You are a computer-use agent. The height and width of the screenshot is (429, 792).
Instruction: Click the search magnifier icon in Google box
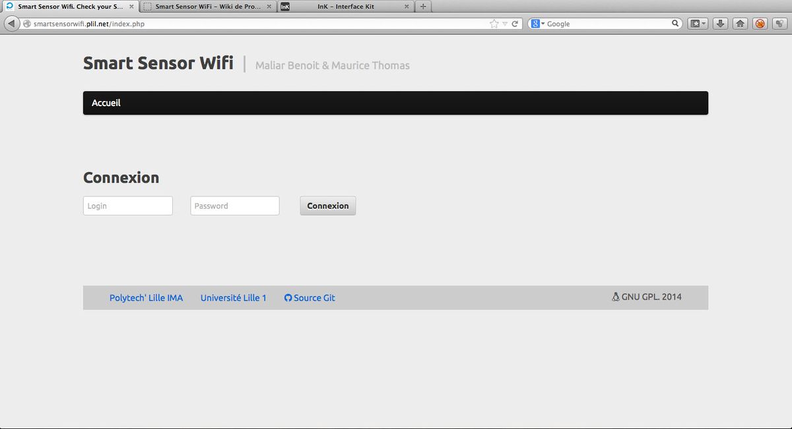pos(675,24)
